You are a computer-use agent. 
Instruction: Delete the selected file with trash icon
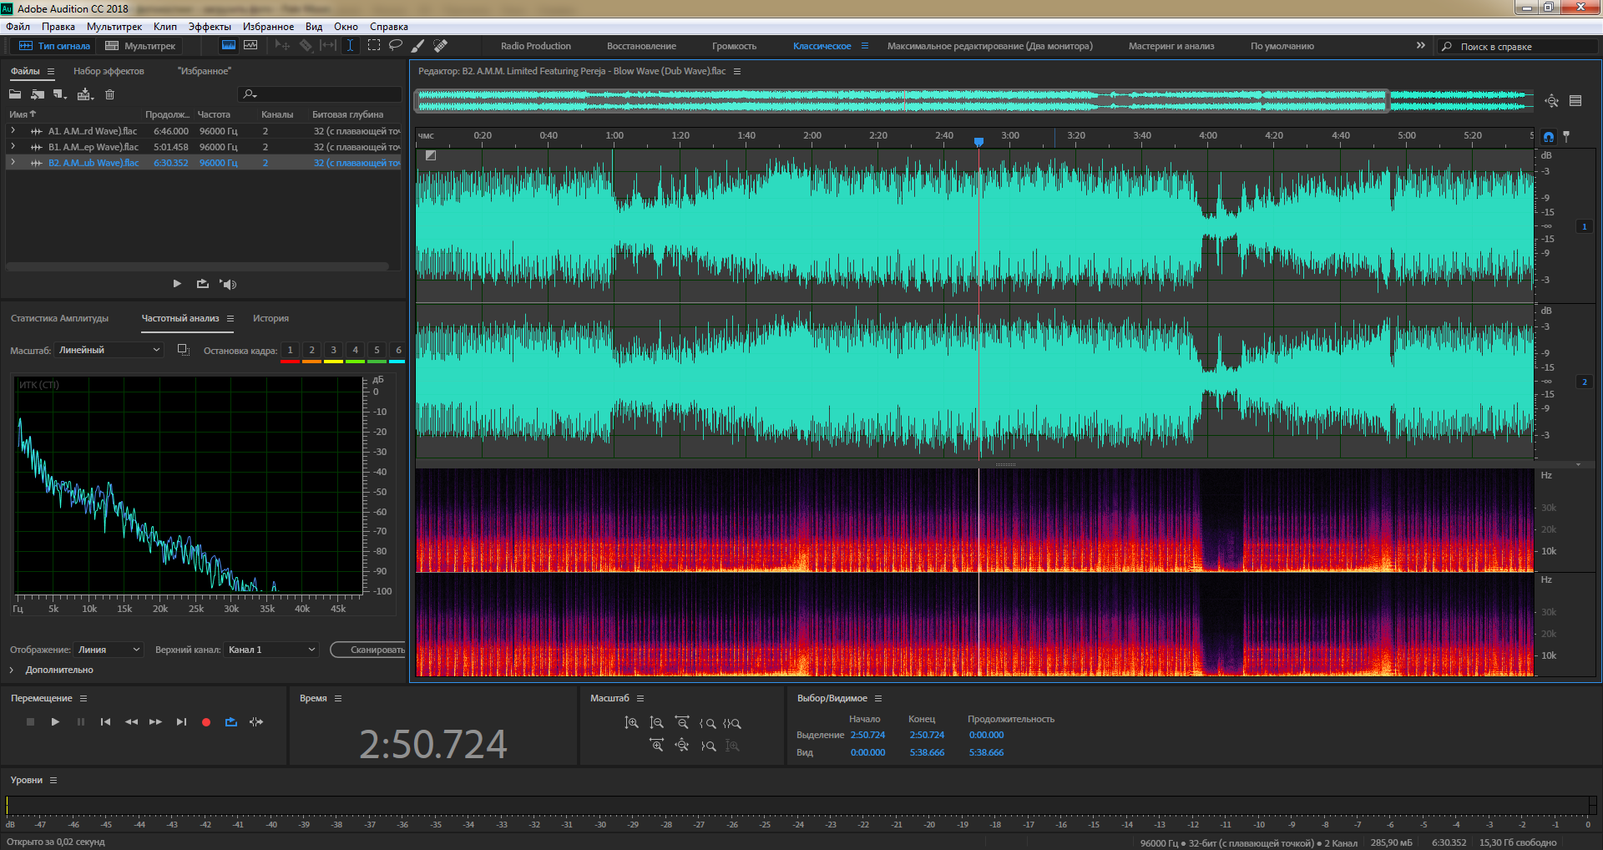109,94
